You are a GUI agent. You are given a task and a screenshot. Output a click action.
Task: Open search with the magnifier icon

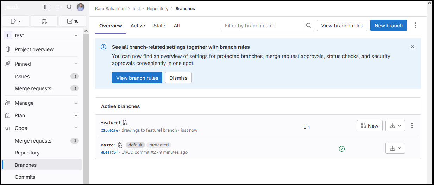pyautogui.click(x=69, y=7)
